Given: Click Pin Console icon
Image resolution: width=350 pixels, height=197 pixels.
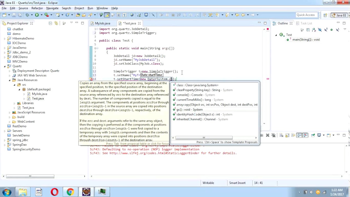Looking at the screenshot, I should point(313,135).
